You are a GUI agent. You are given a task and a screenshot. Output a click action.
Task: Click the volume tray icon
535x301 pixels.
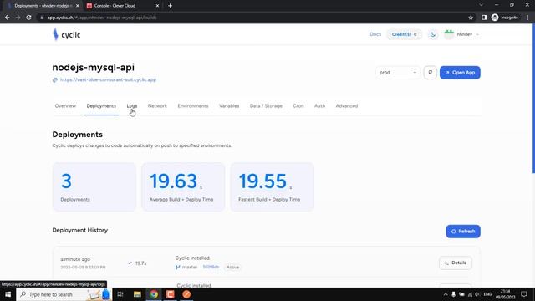point(477,294)
